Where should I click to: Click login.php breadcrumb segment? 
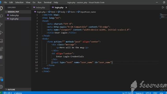pyautogui.click(x=41, y=12)
